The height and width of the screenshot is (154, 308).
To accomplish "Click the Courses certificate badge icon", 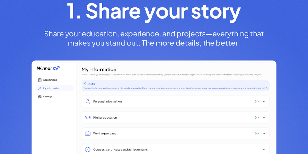I will pos(88,149).
